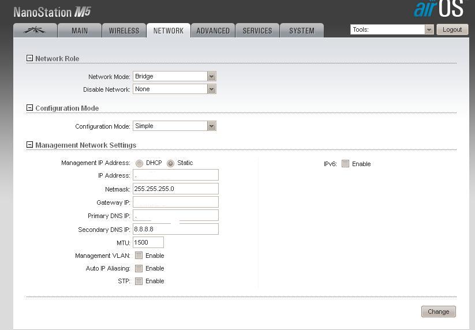Open the ADVANCED tab
This screenshot has width=475, height=330.
click(x=213, y=31)
